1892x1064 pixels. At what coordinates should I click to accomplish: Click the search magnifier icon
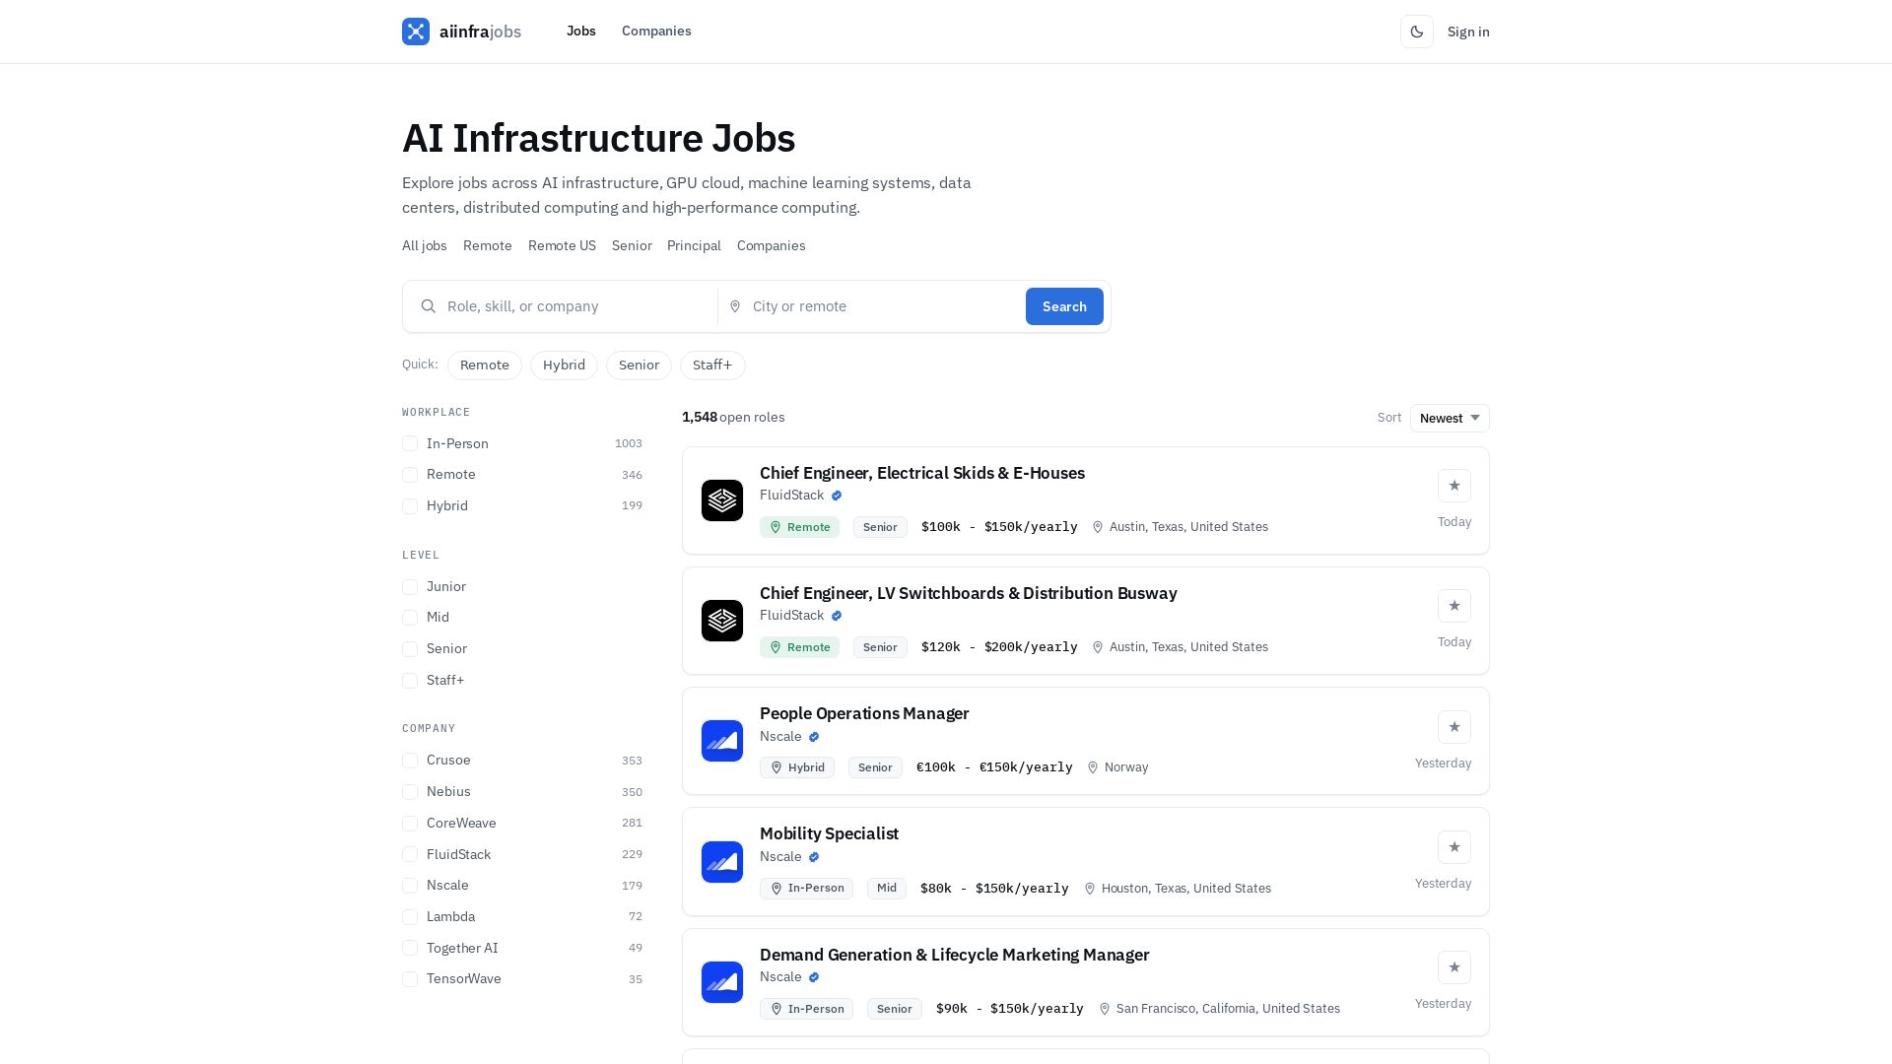(x=429, y=306)
